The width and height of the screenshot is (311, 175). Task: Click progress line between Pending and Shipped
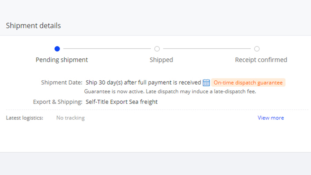107,49
